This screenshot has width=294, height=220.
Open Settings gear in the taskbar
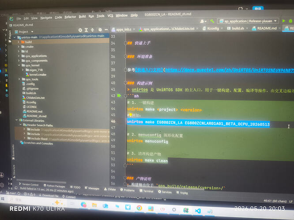pos(174,209)
